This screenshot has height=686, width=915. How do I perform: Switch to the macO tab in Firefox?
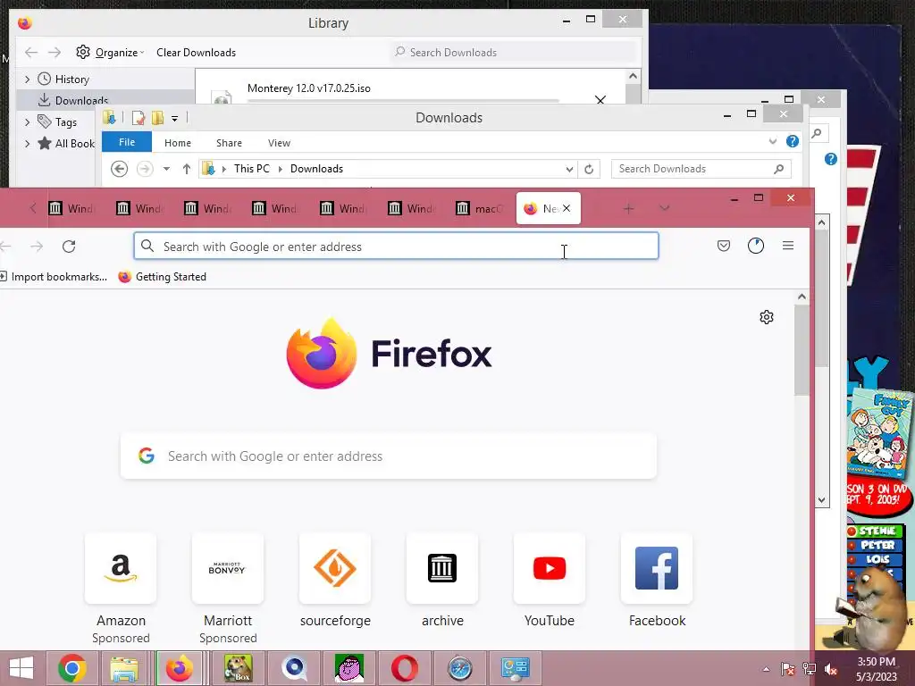480,208
